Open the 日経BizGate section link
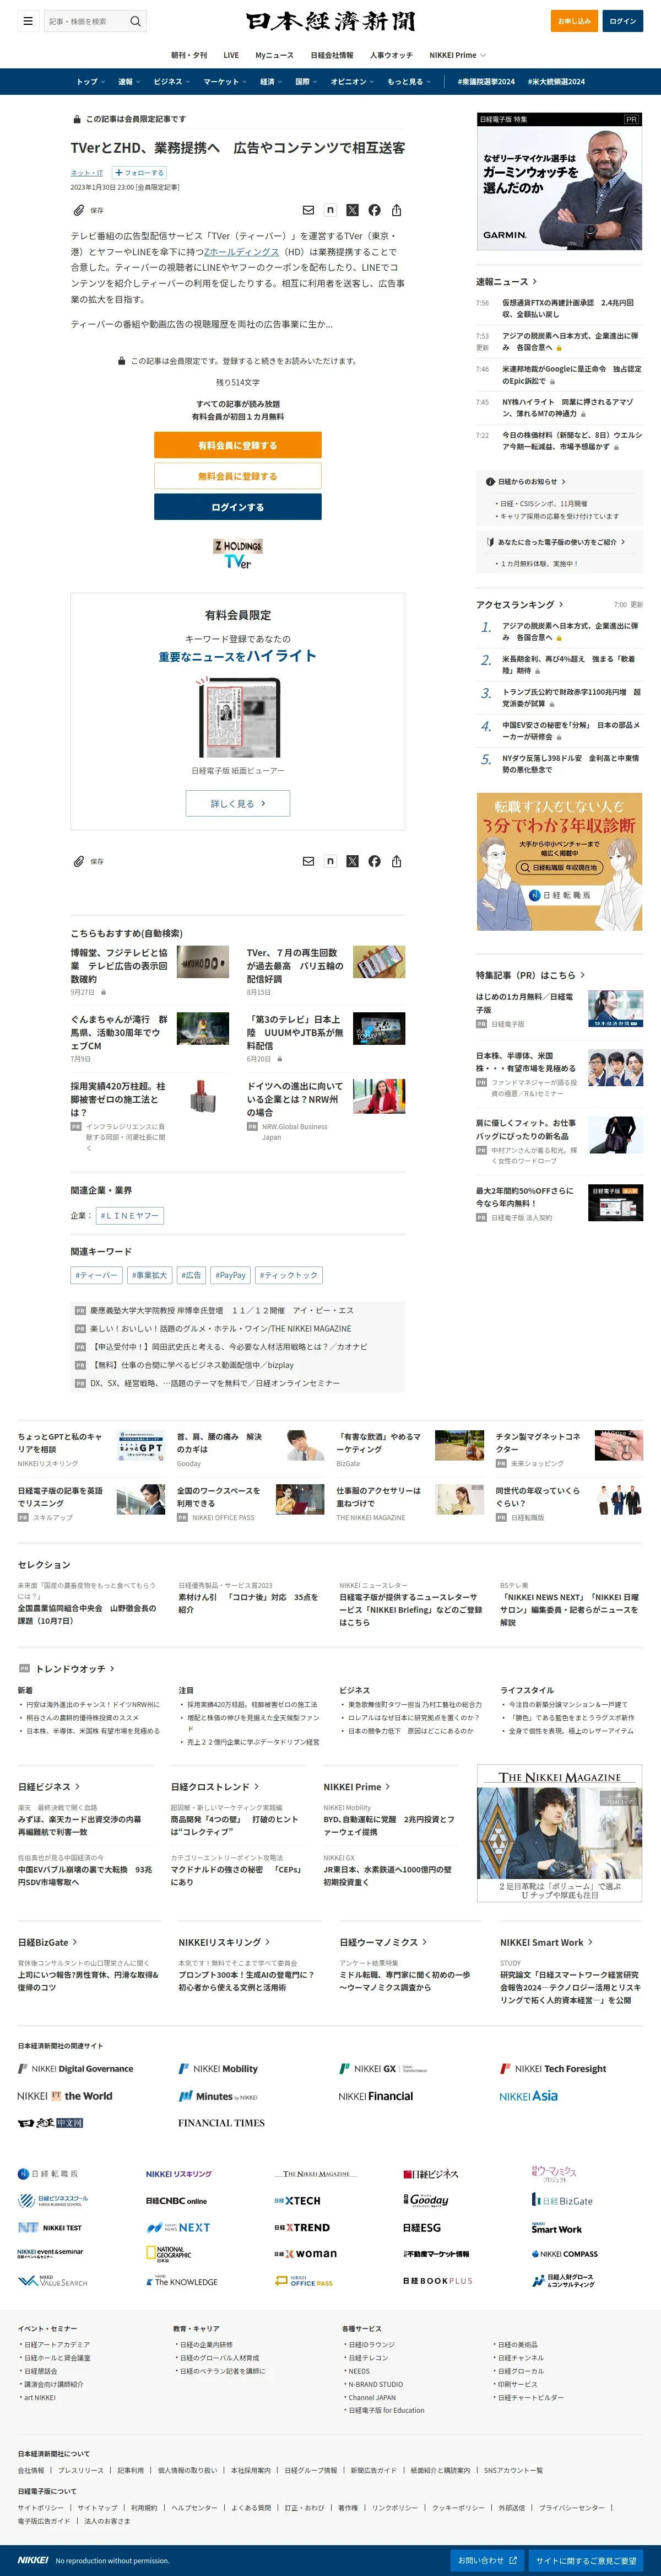Screen dimensions: 661x2576 pos(47,1942)
